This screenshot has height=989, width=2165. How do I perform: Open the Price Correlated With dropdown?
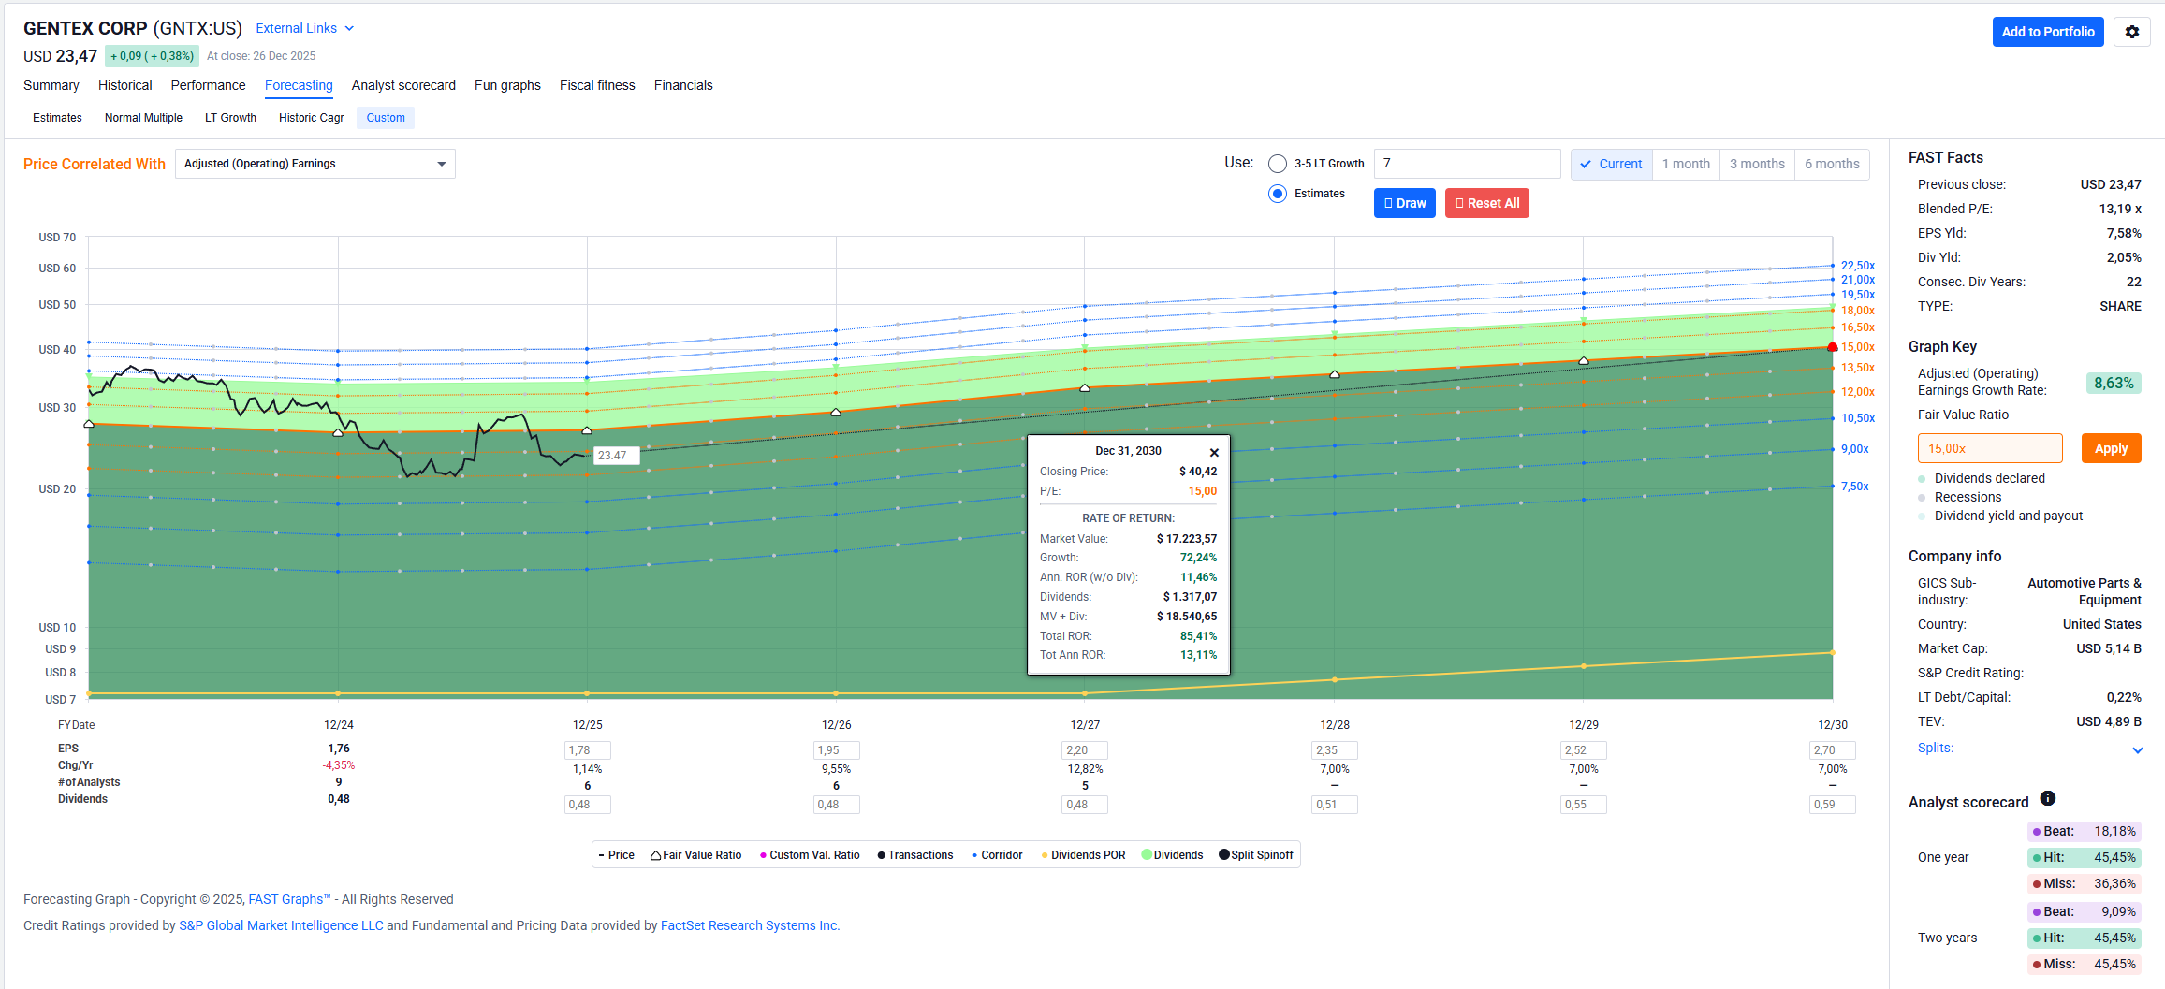pos(315,164)
